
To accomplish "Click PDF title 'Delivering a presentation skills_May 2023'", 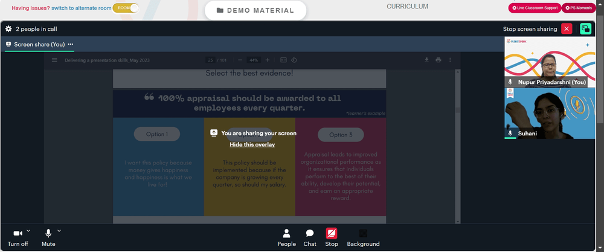I will tap(107, 60).
